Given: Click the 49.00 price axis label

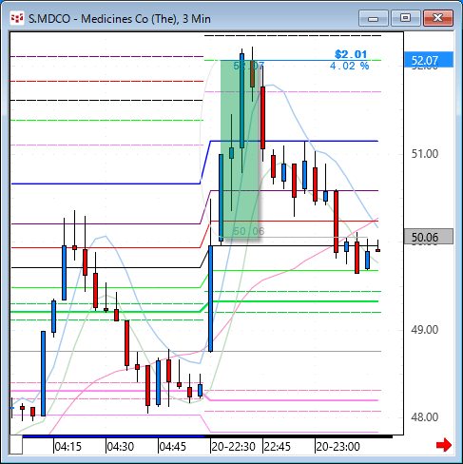Looking at the screenshot, I should [x=425, y=330].
